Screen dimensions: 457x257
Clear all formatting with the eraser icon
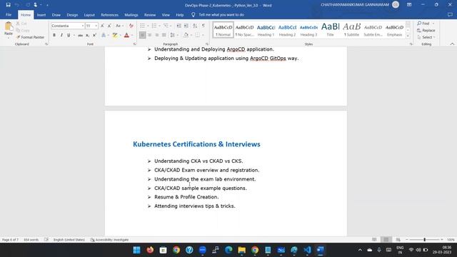(131, 26)
